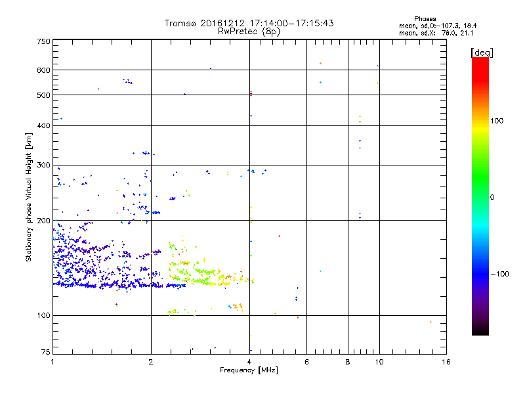The image size is (525, 394).
Task: Click x-axis tick label "8"
Action: (348, 362)
